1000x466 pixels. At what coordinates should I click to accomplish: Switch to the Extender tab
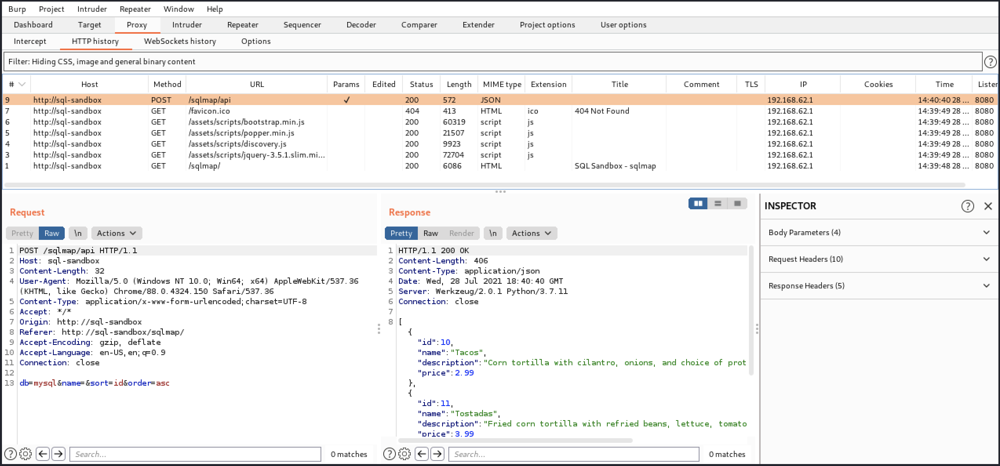pos(478,25)
